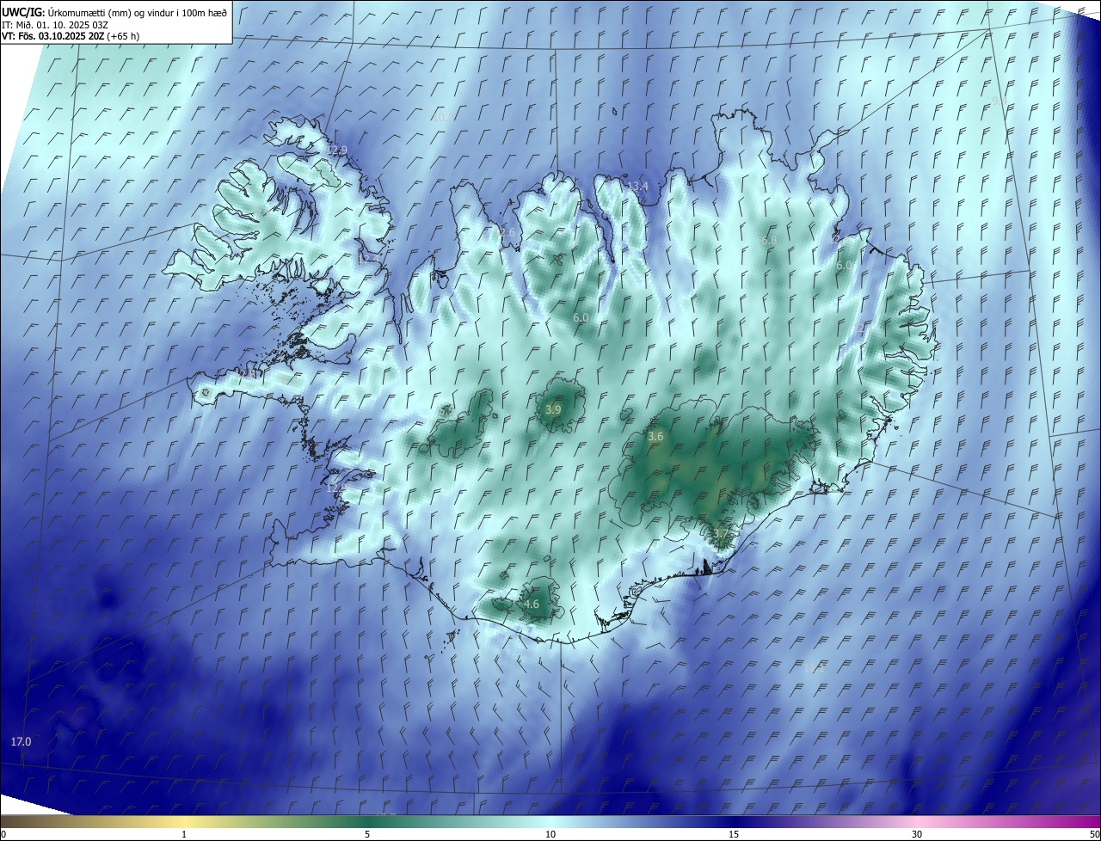Click the 12.9 label at the Westfjords' northern tip
1101x841 pixels.
coord(337,150)
